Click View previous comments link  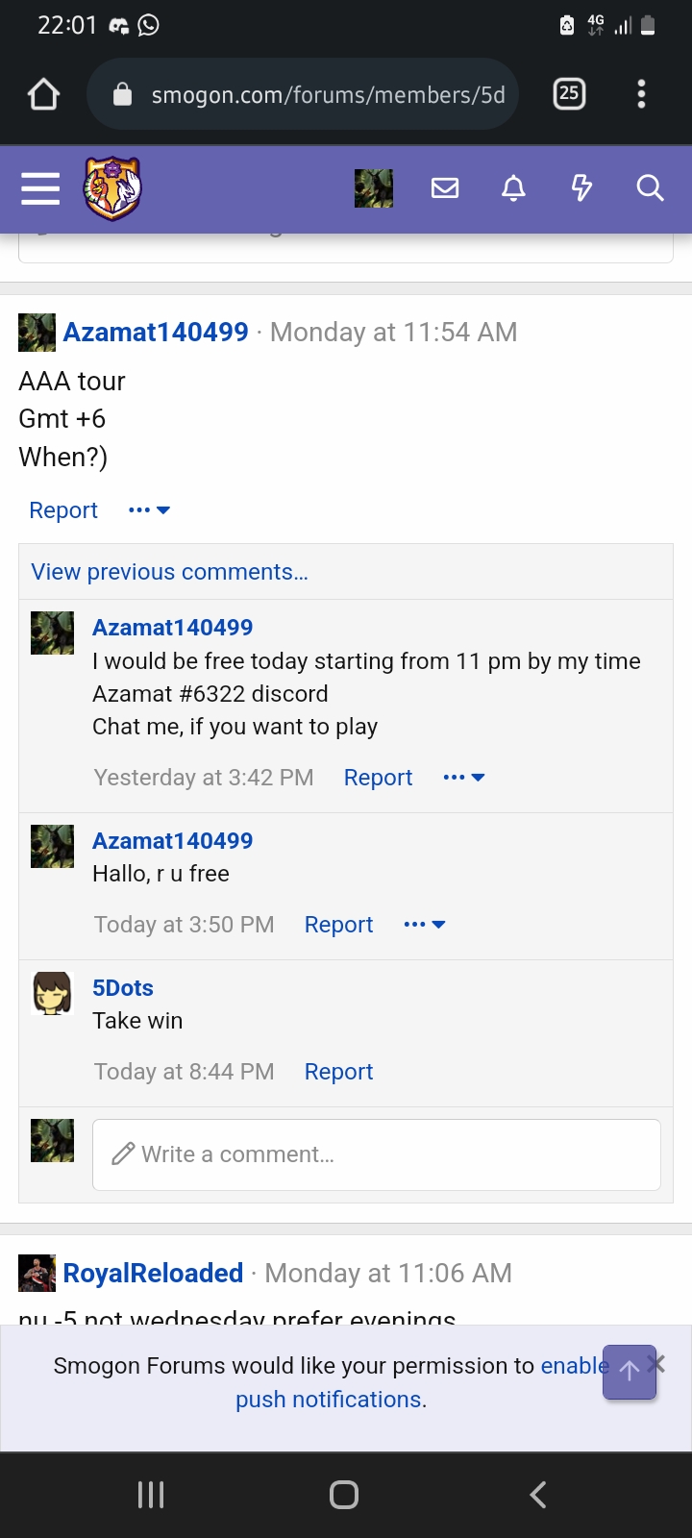click(169, 572)
